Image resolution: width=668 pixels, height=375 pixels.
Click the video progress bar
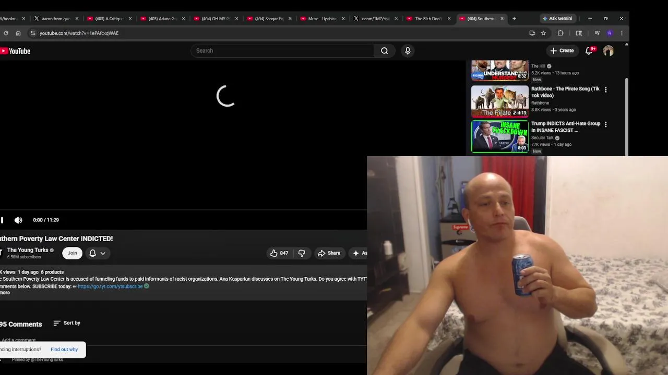pyautogui.click(x=183, y=210)
